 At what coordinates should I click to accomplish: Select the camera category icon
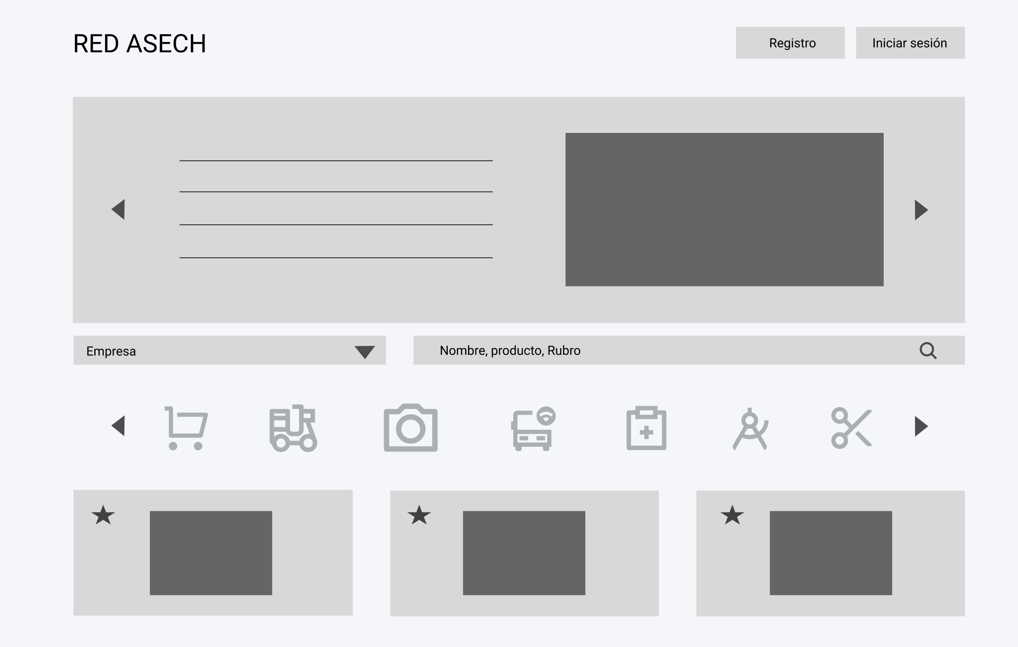(x=410, y=427)
